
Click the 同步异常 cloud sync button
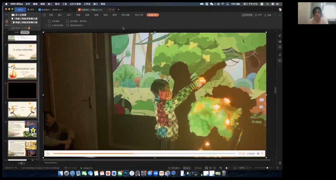coord(247,15)
